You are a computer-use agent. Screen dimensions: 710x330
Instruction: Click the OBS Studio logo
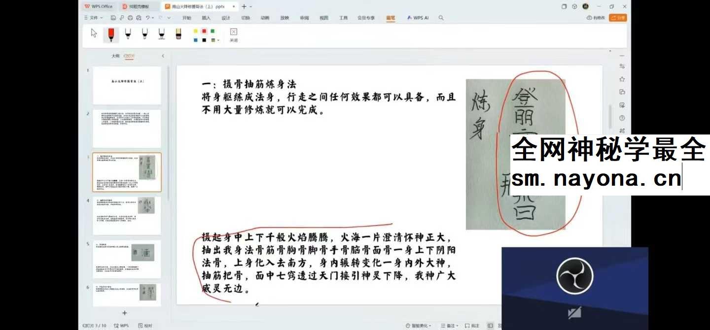pos(574,276)
